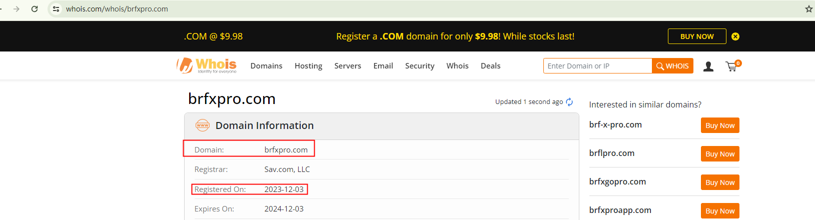Bookmark this page with star icon
The height and width of the screenshot is (220, 815).
point(808,9)
